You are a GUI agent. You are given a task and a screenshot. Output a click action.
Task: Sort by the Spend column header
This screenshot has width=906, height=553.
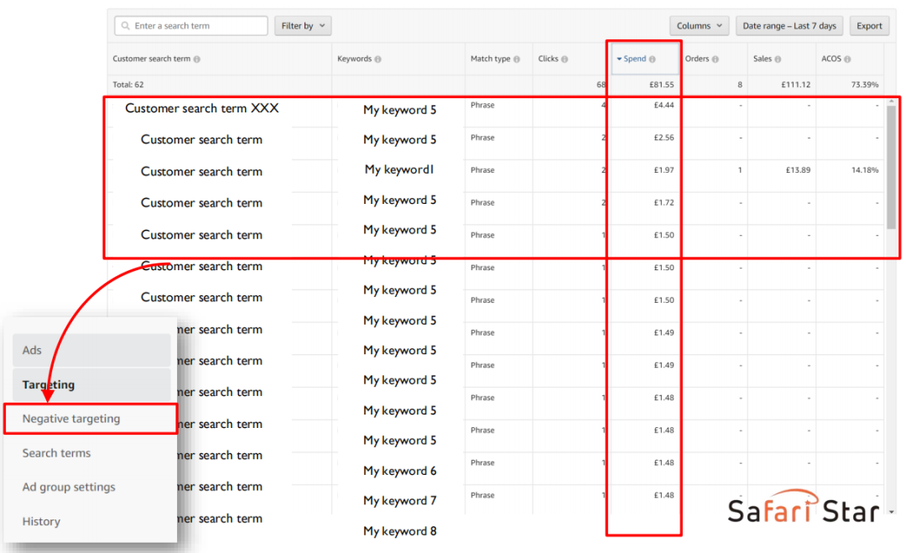click(634, 60)
